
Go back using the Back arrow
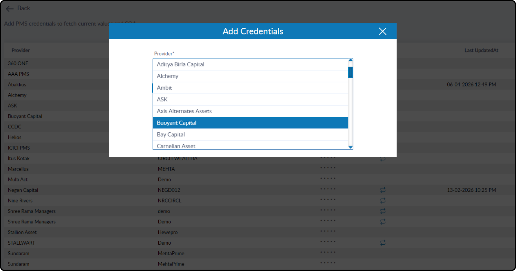click(18, 8)
